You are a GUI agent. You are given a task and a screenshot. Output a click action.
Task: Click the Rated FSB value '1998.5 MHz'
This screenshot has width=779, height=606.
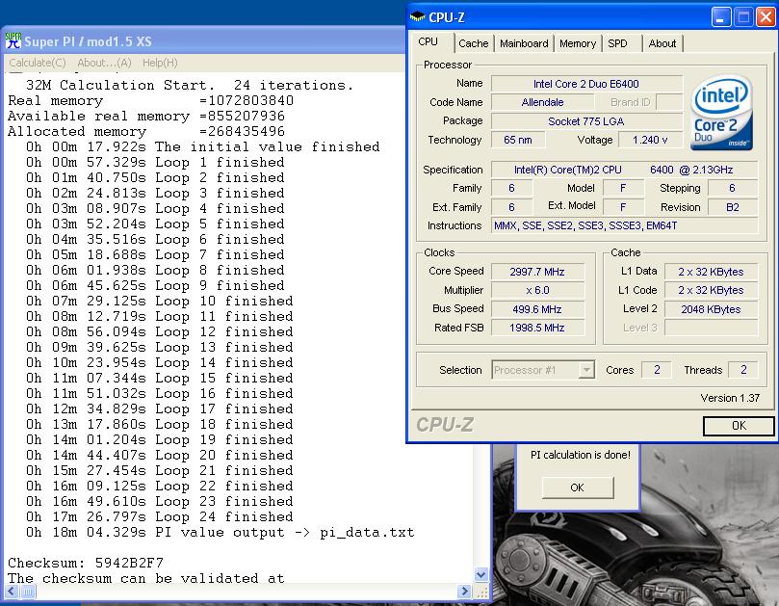[537, 328]
